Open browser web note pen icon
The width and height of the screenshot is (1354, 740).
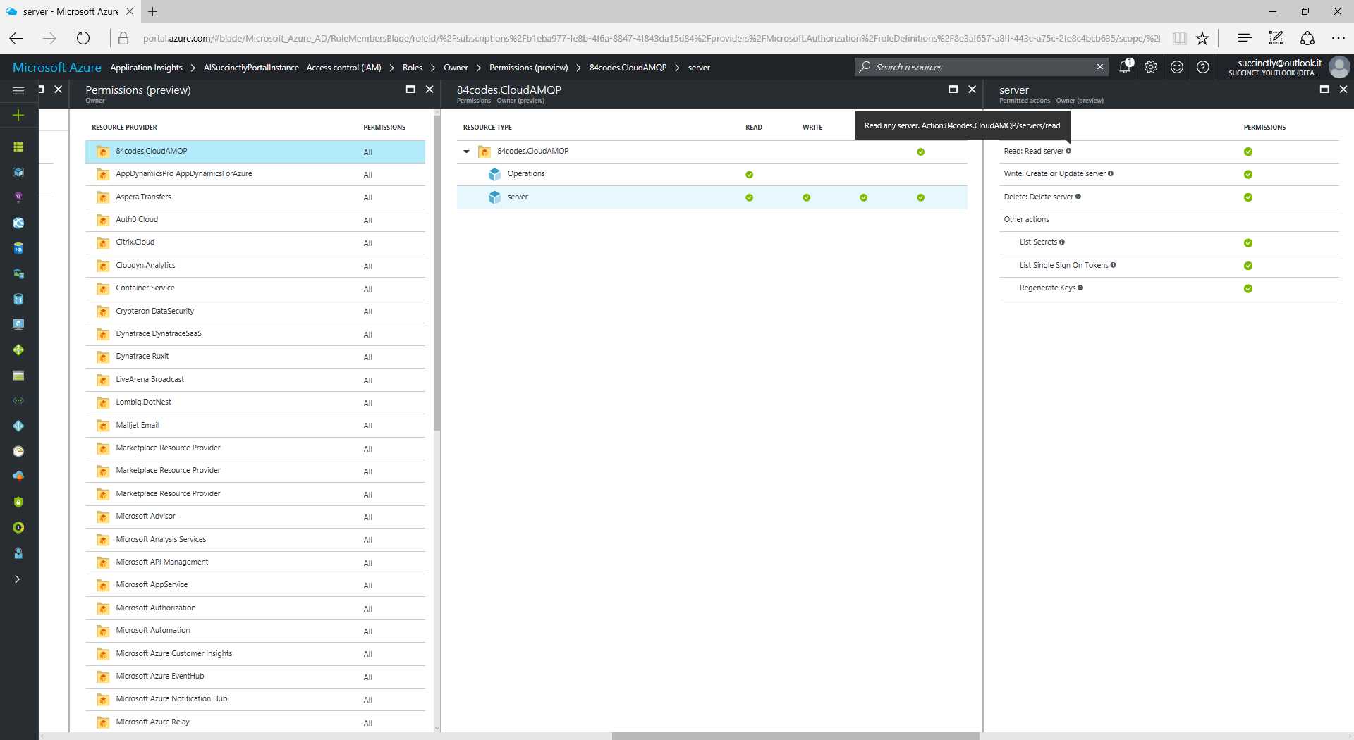coord(1276,38)
